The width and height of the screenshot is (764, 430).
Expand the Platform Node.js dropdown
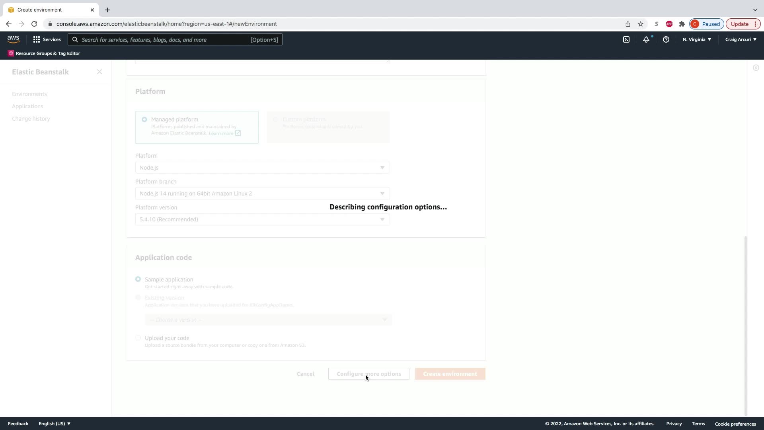(262, 168)
